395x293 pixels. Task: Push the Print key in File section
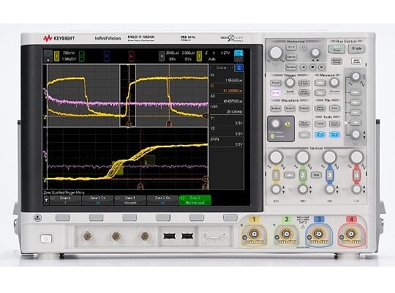(x=334, y=108)
